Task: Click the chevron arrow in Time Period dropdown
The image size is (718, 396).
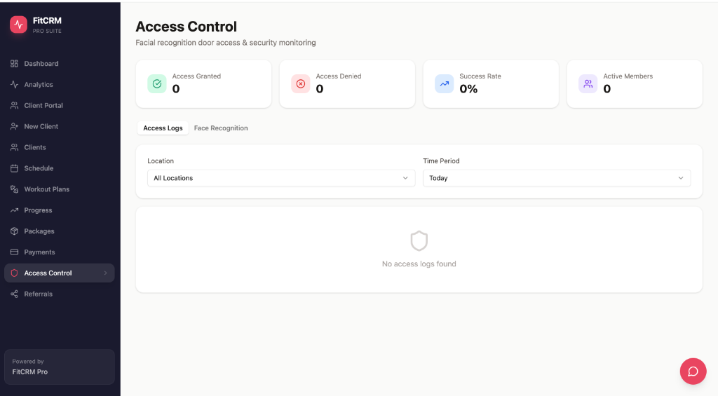Action: pos(681,178)
